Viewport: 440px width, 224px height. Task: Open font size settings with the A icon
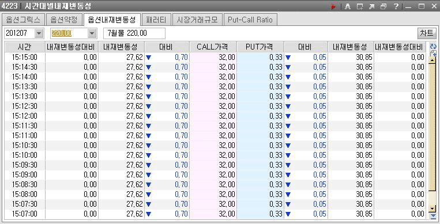(x=348, y=6)
